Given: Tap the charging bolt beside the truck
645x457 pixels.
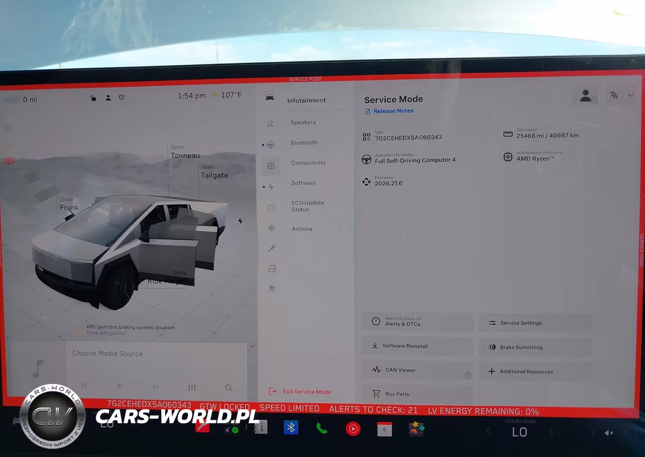Looking at the screenshot, I should [240, 220].
